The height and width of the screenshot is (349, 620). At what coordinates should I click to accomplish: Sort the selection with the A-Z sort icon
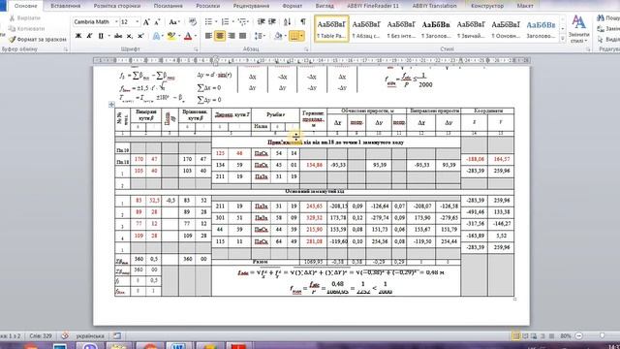(288, 22)
